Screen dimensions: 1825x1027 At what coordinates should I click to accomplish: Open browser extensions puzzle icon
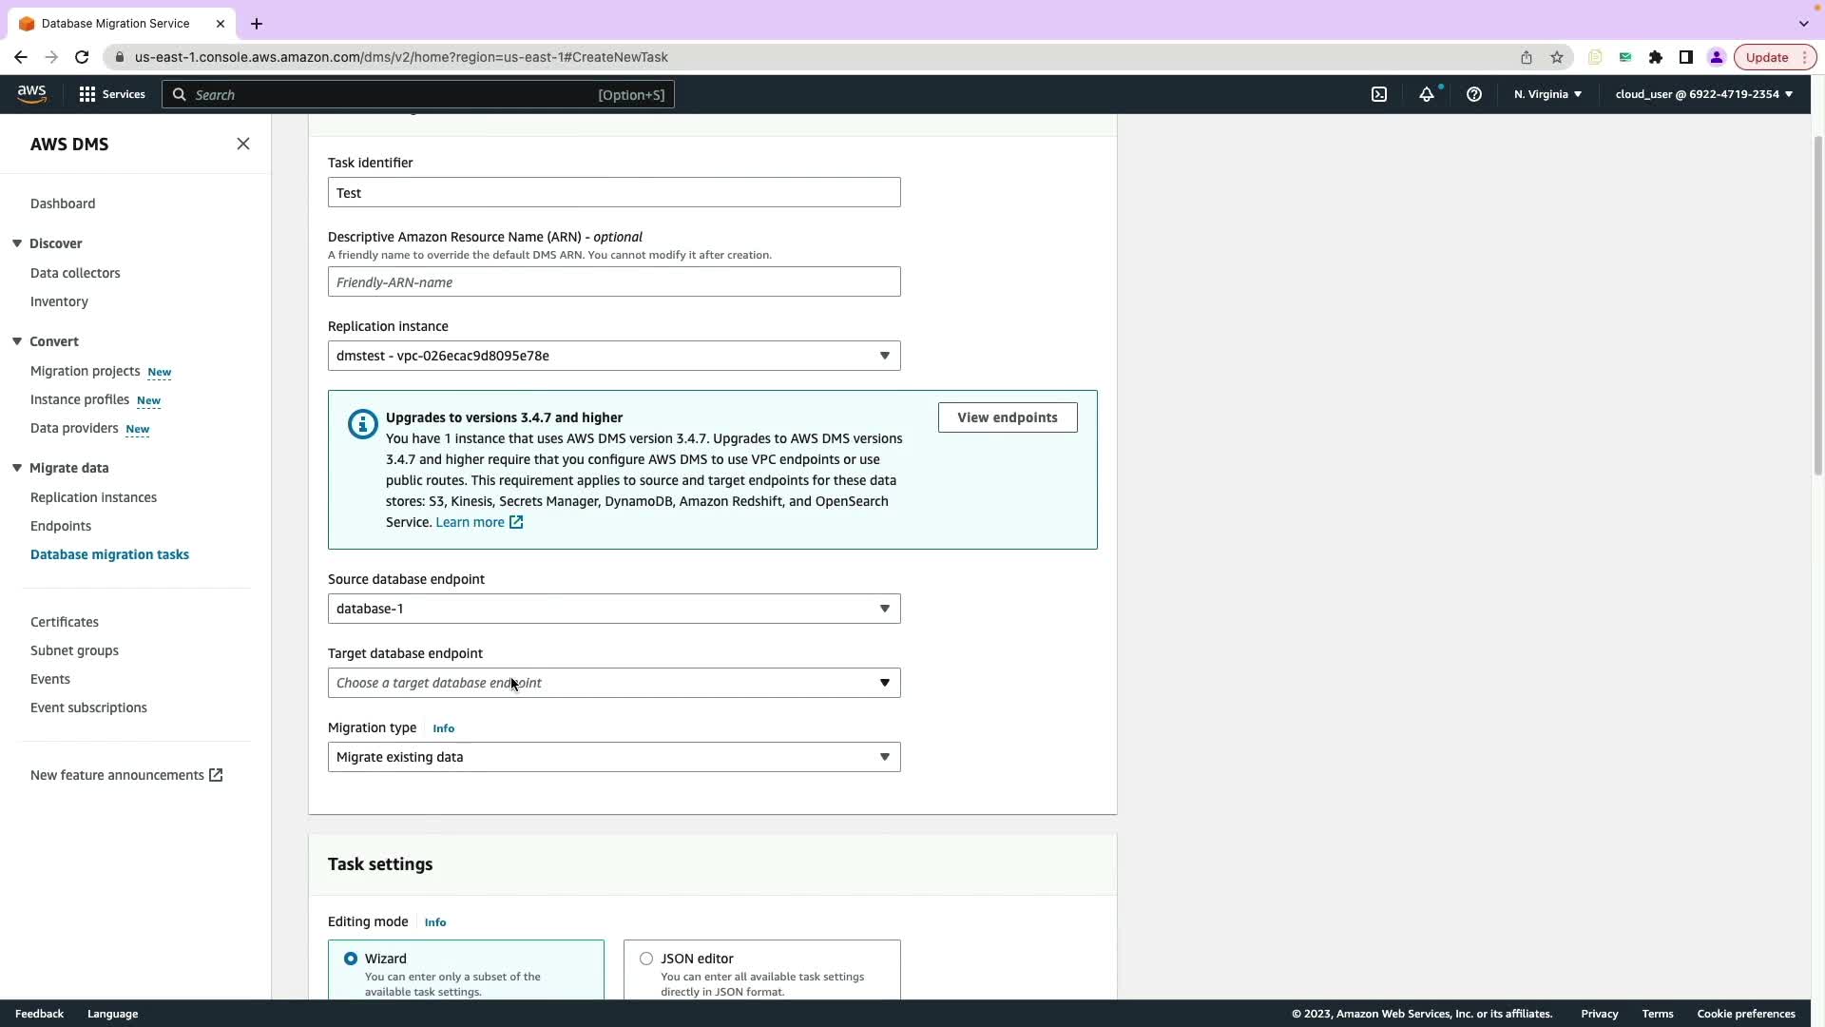[1656, 57]
